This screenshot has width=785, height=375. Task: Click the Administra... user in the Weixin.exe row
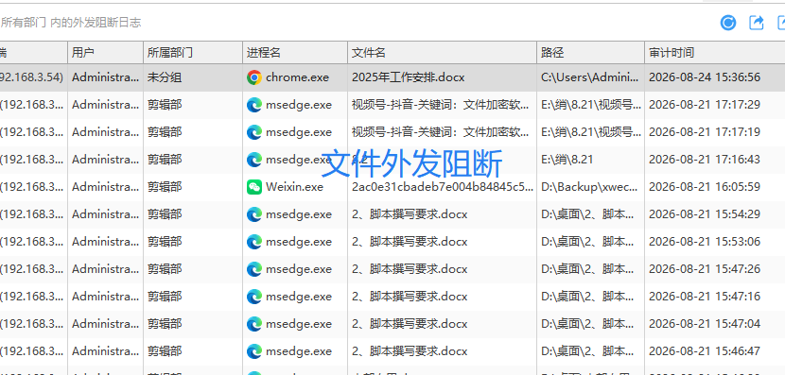pyautogui.click(x=106, y=187)
